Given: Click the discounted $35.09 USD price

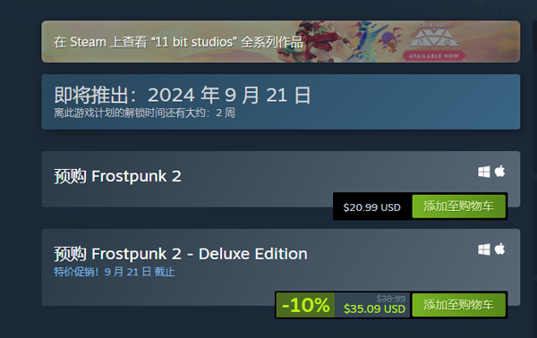Looking at the screenshot, I should pyautogui.click(x=374, y=308).
